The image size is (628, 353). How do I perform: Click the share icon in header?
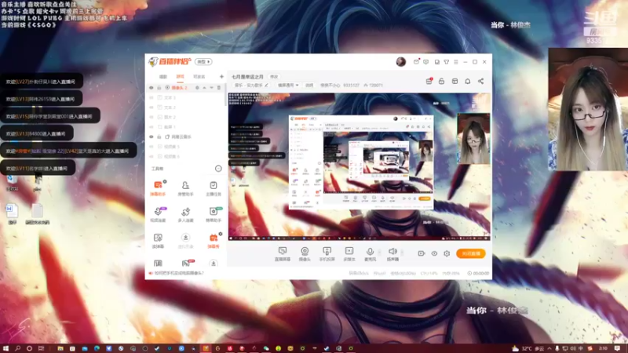pos(480,82)
